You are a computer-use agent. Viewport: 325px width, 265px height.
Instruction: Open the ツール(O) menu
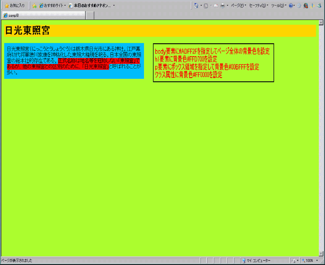pos(279,6)
